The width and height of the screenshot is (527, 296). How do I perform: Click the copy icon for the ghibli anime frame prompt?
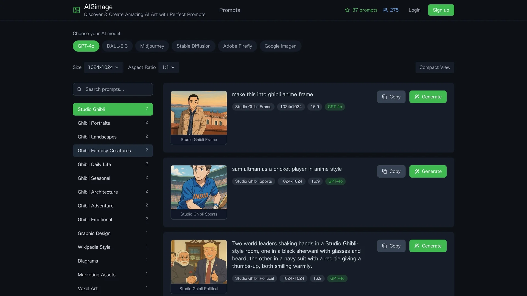coord(385,97)
